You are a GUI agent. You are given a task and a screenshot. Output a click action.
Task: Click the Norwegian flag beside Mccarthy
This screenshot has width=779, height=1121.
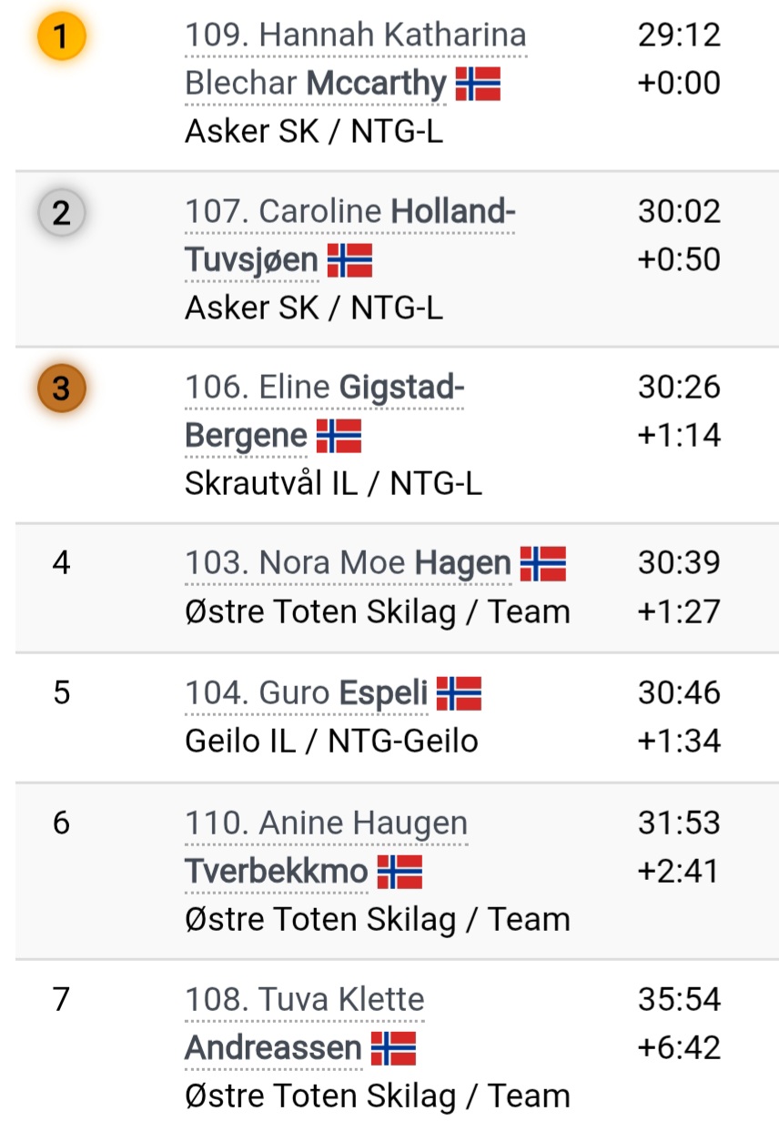tap(478, 85)
